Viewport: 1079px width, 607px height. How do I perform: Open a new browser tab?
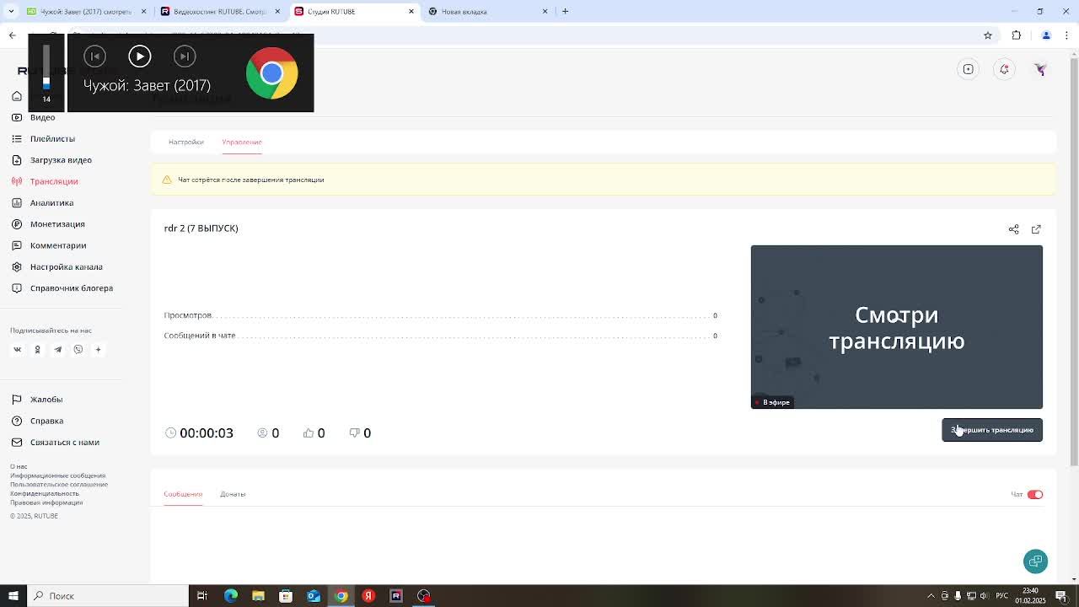point(565,11)
